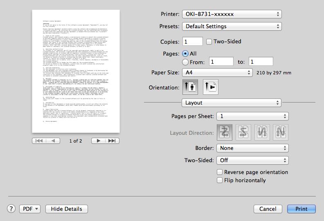
Task: Open the Paper Size A4 dropdown
Action: (x=217, y=72)
